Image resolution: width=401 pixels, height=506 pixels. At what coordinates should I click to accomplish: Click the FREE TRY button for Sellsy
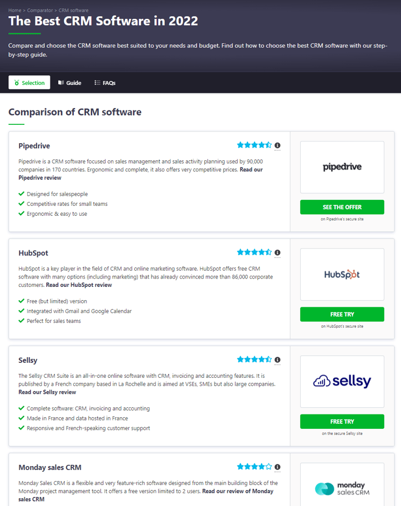(342, 422)
